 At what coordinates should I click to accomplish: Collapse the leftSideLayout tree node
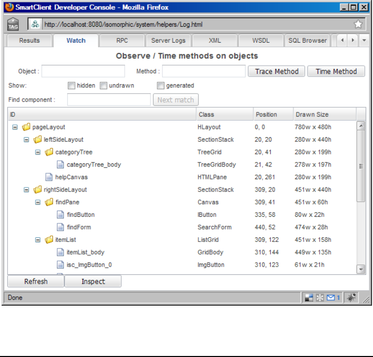(26, 140)
